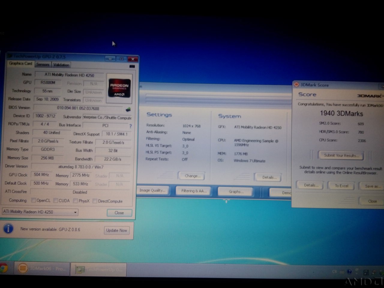Click the GPU Name field

69,75
